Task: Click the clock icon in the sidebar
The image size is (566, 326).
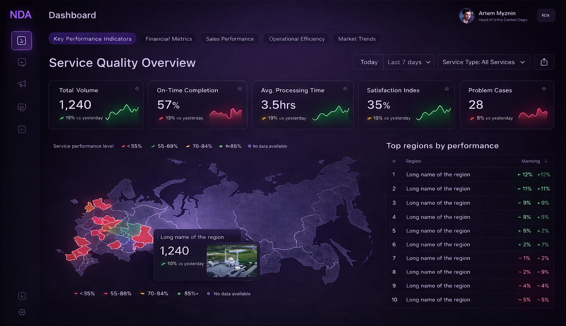Action: click(x=22, y=296)
